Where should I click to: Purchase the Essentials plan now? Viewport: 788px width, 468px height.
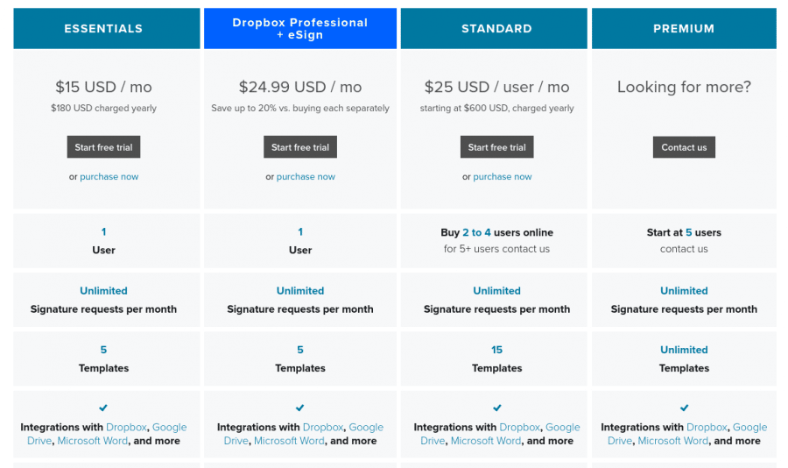point(109,177)
